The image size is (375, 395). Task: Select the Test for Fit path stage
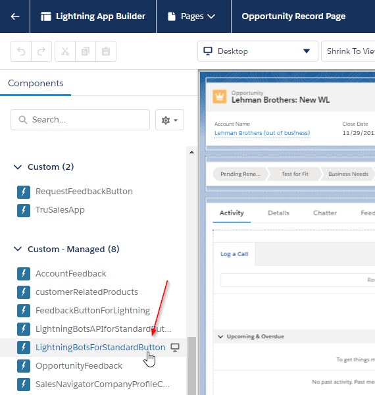pos(295,174)
